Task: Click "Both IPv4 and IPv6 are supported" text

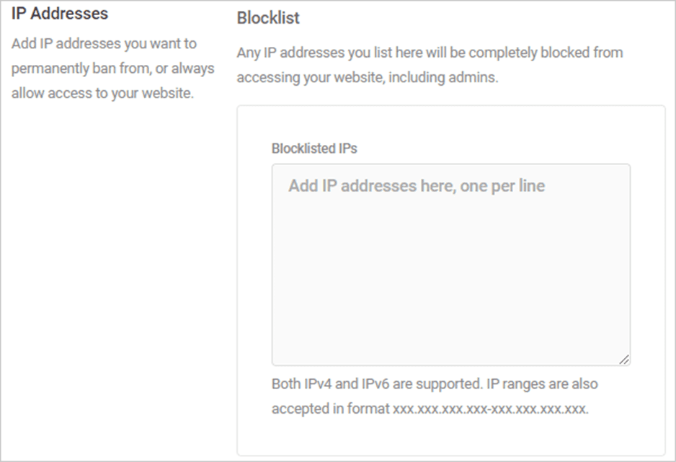Action: click(377, 383)
